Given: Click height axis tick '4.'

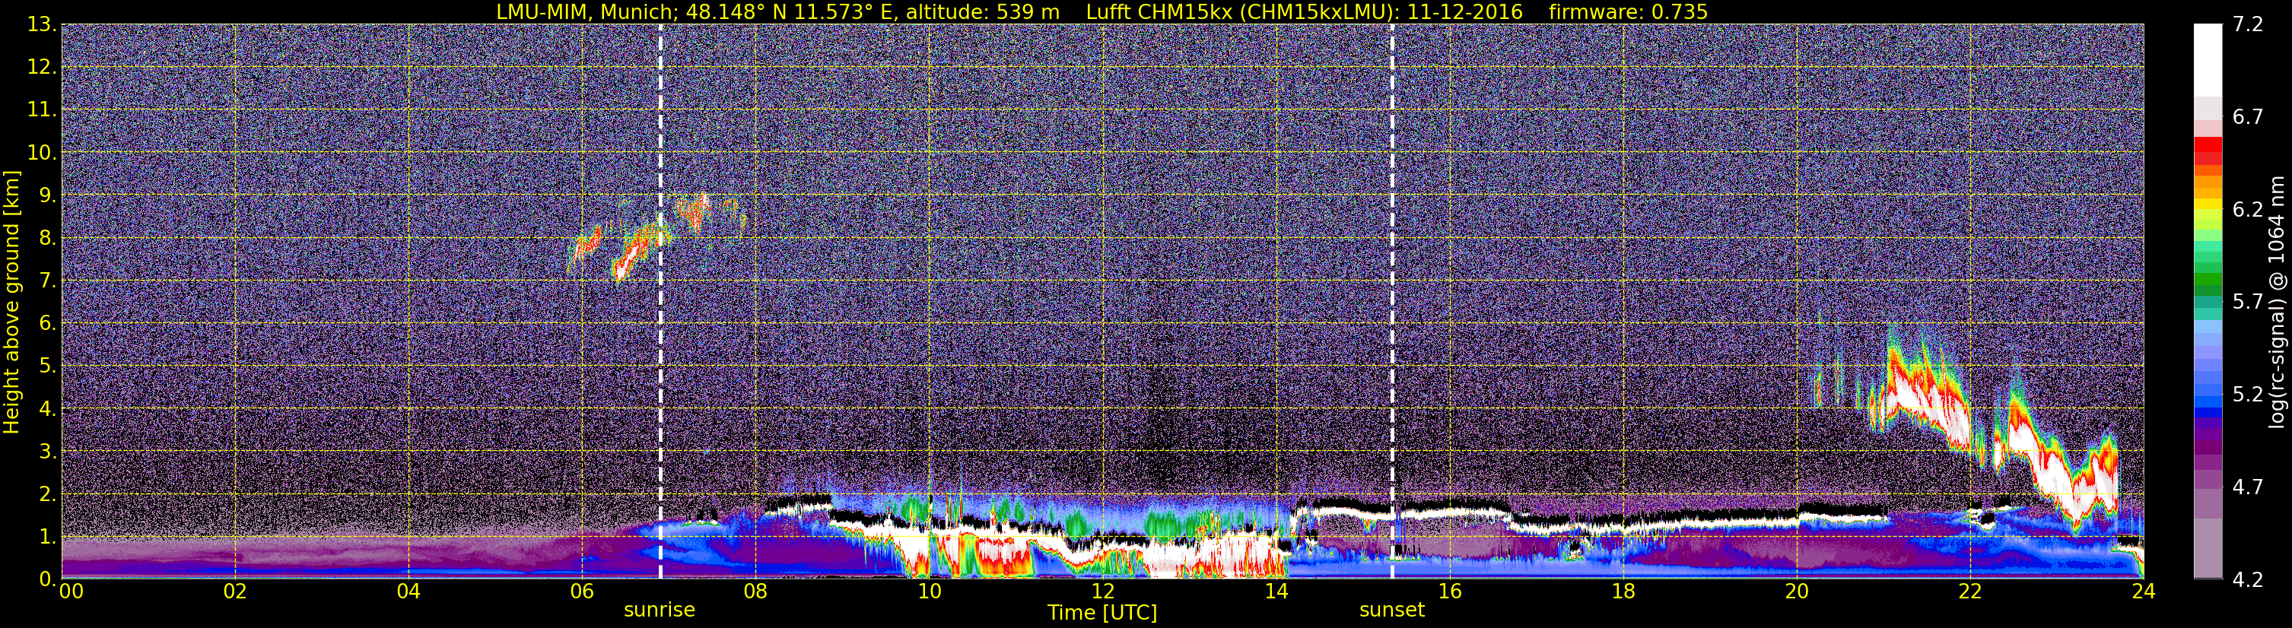Looking at the screenshot, I should (x=48, y=409).
